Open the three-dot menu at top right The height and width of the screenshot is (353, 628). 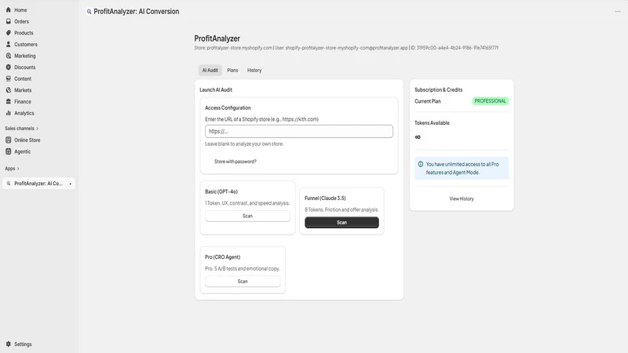click(x=618, y=12)
